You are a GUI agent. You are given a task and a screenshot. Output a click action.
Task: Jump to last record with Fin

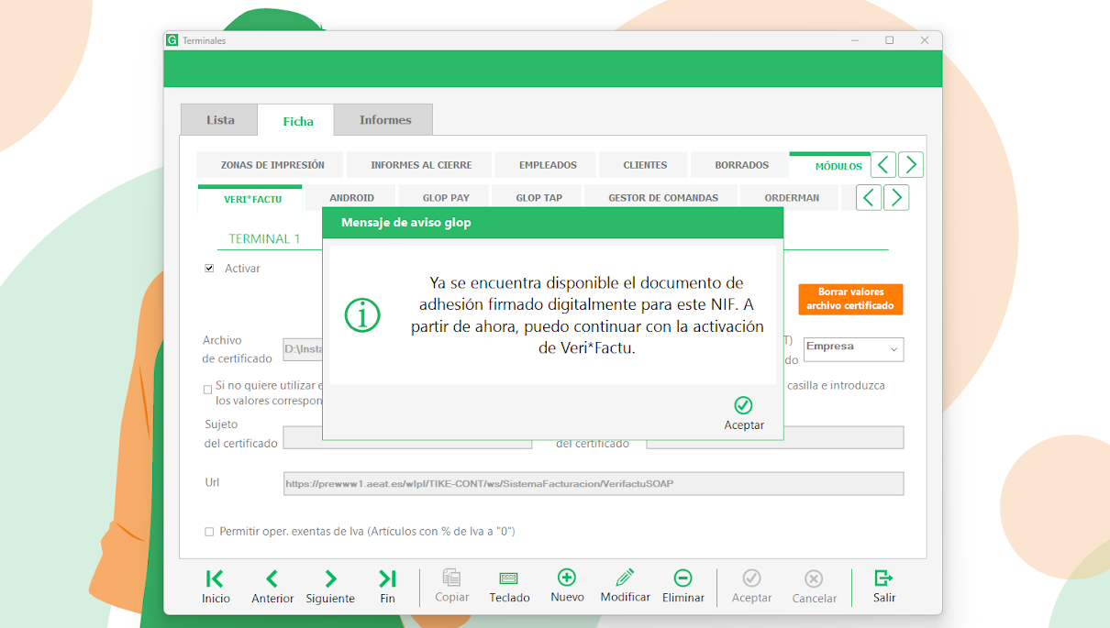pyautogui.click(x=387, y=578)
